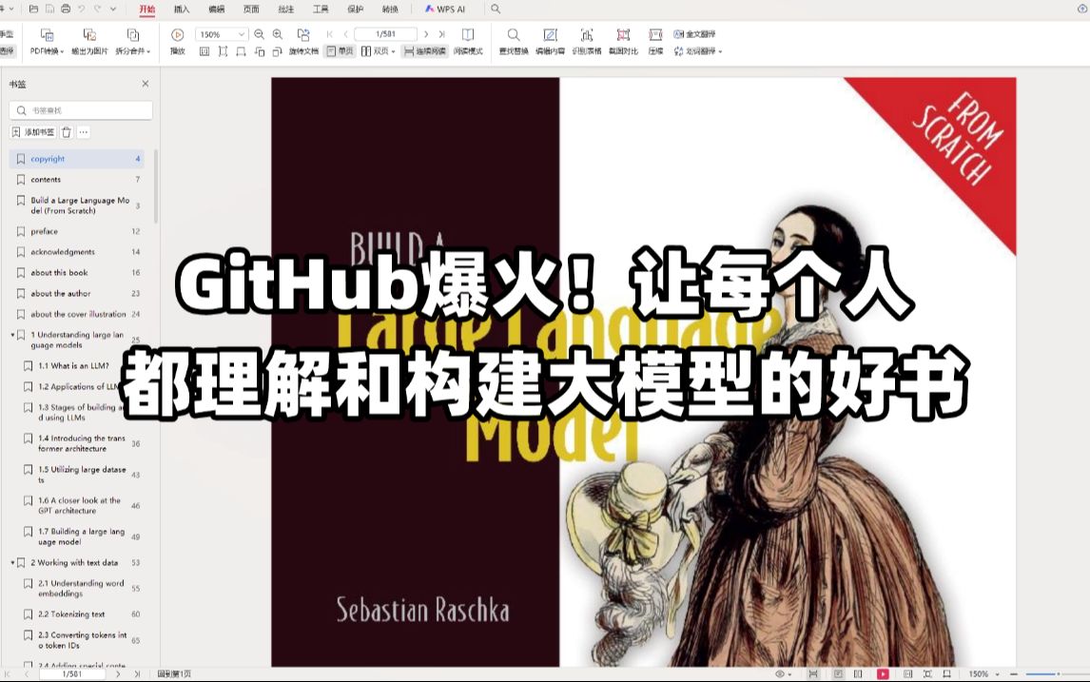Viewport: 1090px width, 682px height.
Task: Click 添加书签 add bookmark button
Action: click(33, 132)
